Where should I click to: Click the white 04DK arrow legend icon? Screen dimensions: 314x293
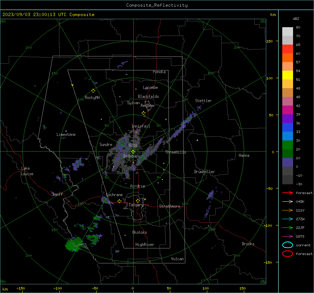[287, 201]
